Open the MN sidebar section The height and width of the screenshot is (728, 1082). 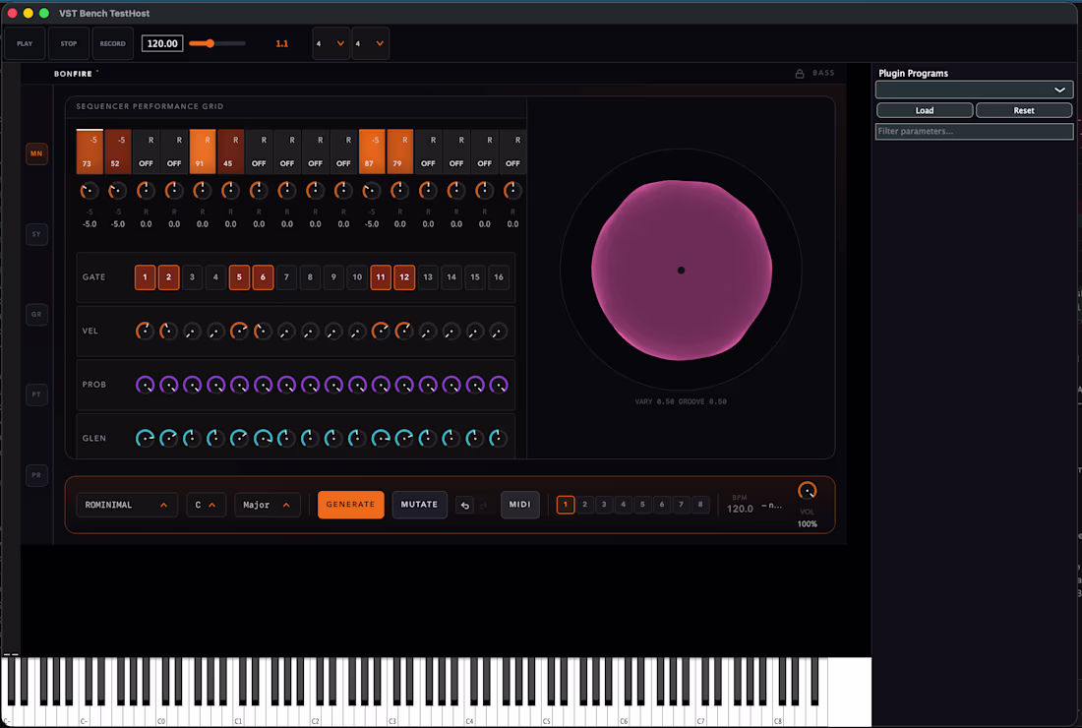(36, 153)
